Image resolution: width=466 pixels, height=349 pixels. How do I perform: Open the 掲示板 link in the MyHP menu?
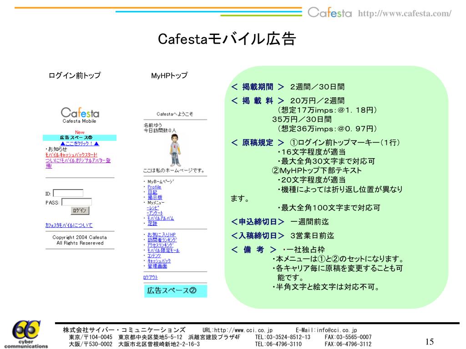tap(155, 197)
